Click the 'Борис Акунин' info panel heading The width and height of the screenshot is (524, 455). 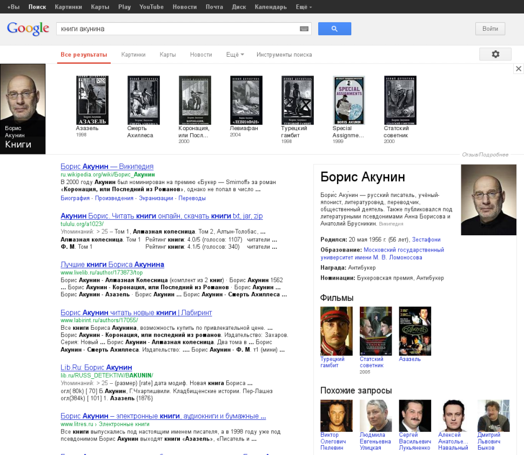362,177
